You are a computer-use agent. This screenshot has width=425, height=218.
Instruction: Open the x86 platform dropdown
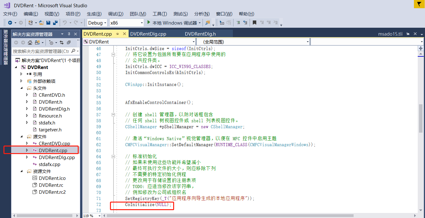tap(126, 23)
